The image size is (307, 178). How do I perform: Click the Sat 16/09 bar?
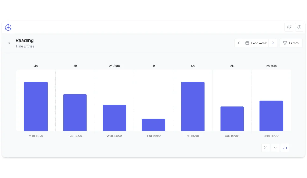[232, 119]
